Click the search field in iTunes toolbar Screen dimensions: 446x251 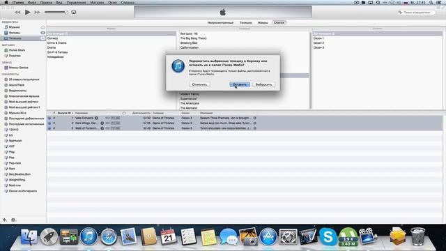click(416, 13)
